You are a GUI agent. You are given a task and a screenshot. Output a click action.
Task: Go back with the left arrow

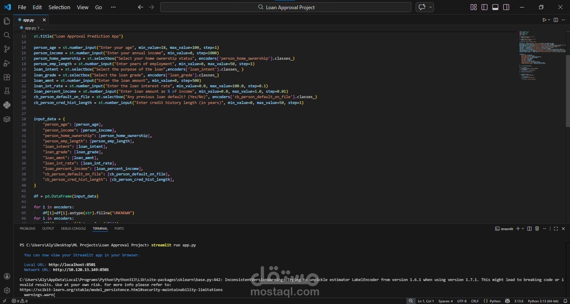pyautogui.click(x=141, y=7)
